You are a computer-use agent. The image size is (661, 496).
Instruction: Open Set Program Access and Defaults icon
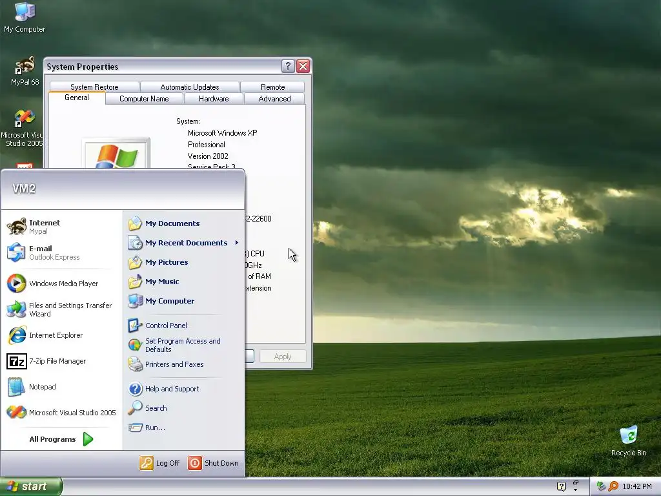tap(135, 345)
